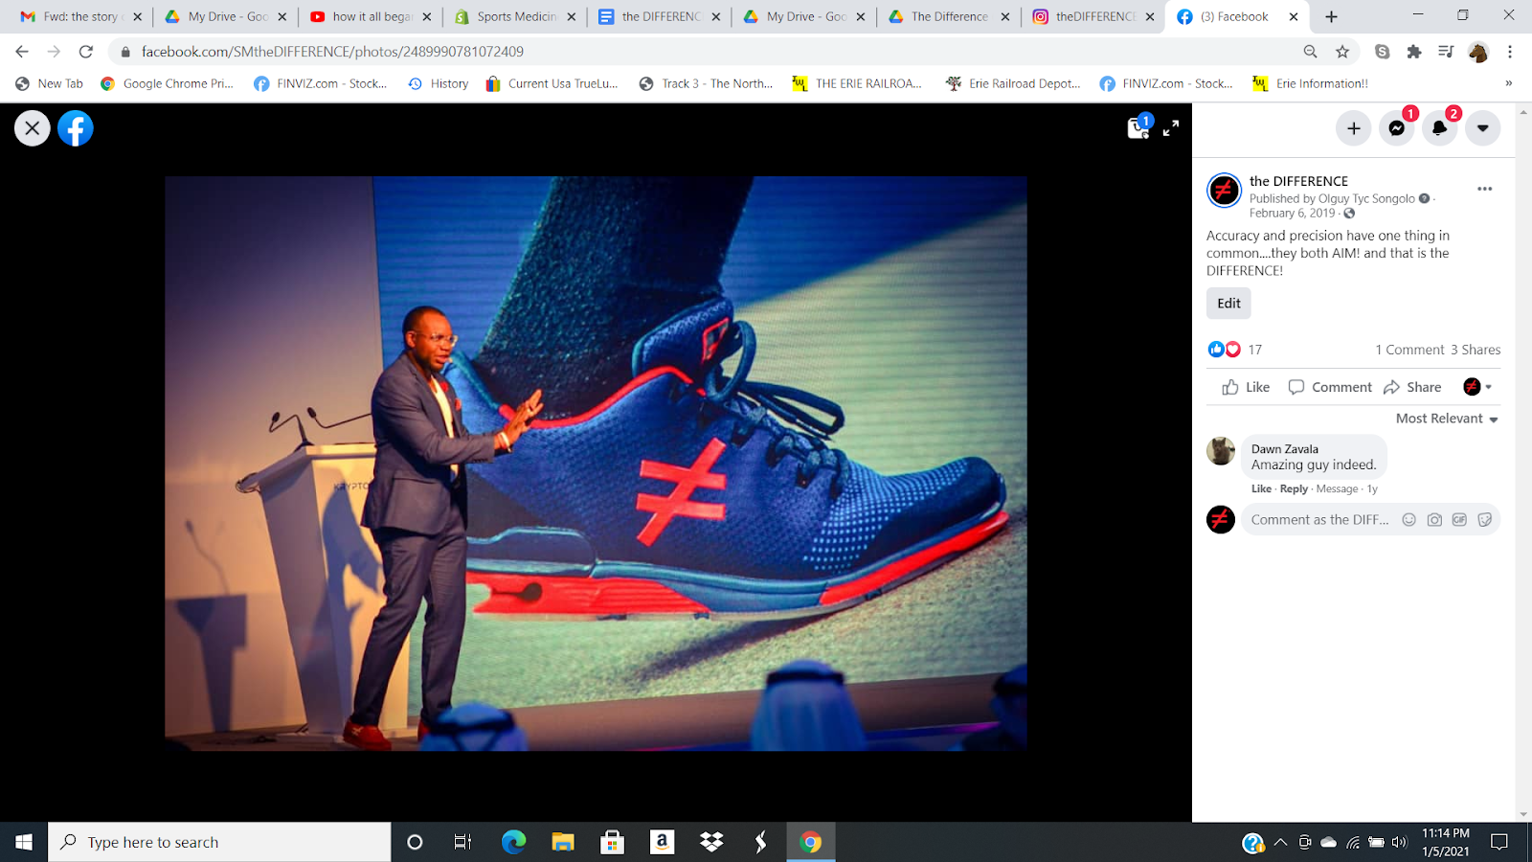Click the Facebook logo icon
Viewport: 1532px width, 862px height.
(76, 128)
